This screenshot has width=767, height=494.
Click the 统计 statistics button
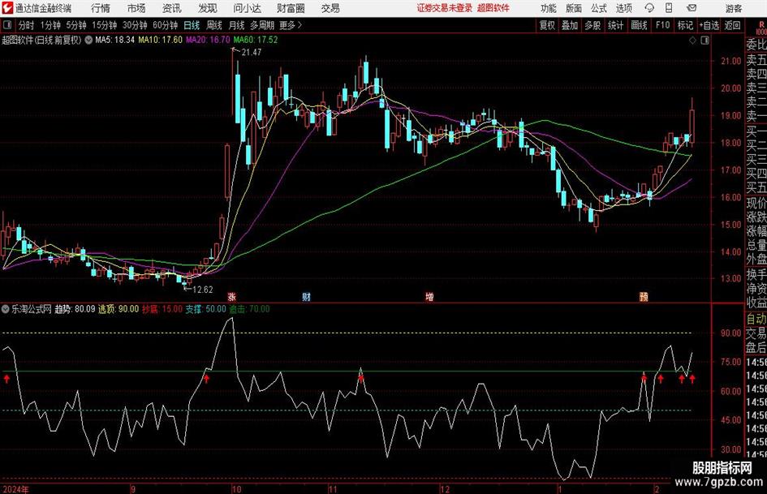(615, 25)
